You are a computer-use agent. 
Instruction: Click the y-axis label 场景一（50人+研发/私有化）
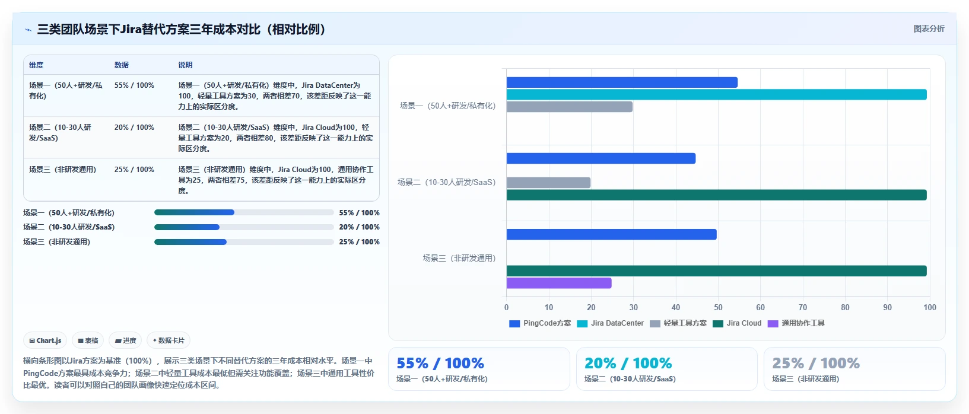(x=448, y=106)
